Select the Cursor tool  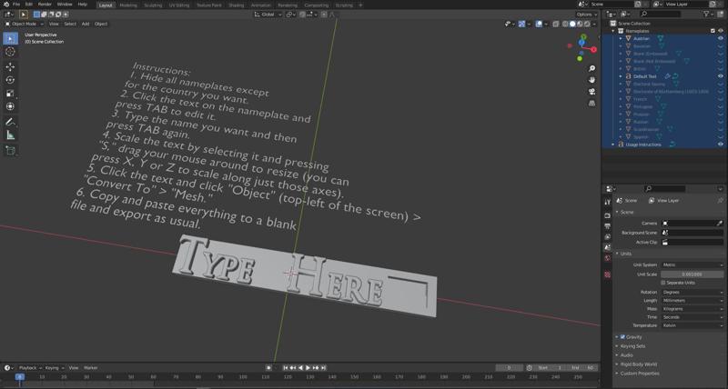[x=10, y=52]
